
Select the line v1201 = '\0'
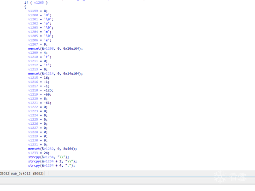pyautogui.click(x=41, y=19)
